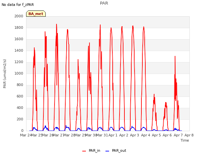Click the 1000 y-axis tick label
Screen dimensions: 209x157
click(19, 73)
